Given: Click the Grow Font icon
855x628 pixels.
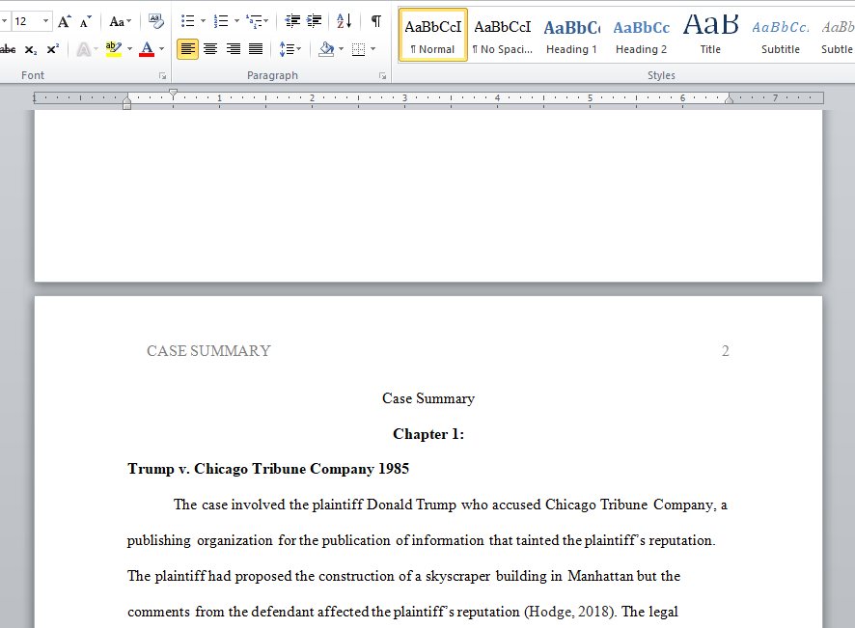Looking at the screenshot, I should pos(65,21).
